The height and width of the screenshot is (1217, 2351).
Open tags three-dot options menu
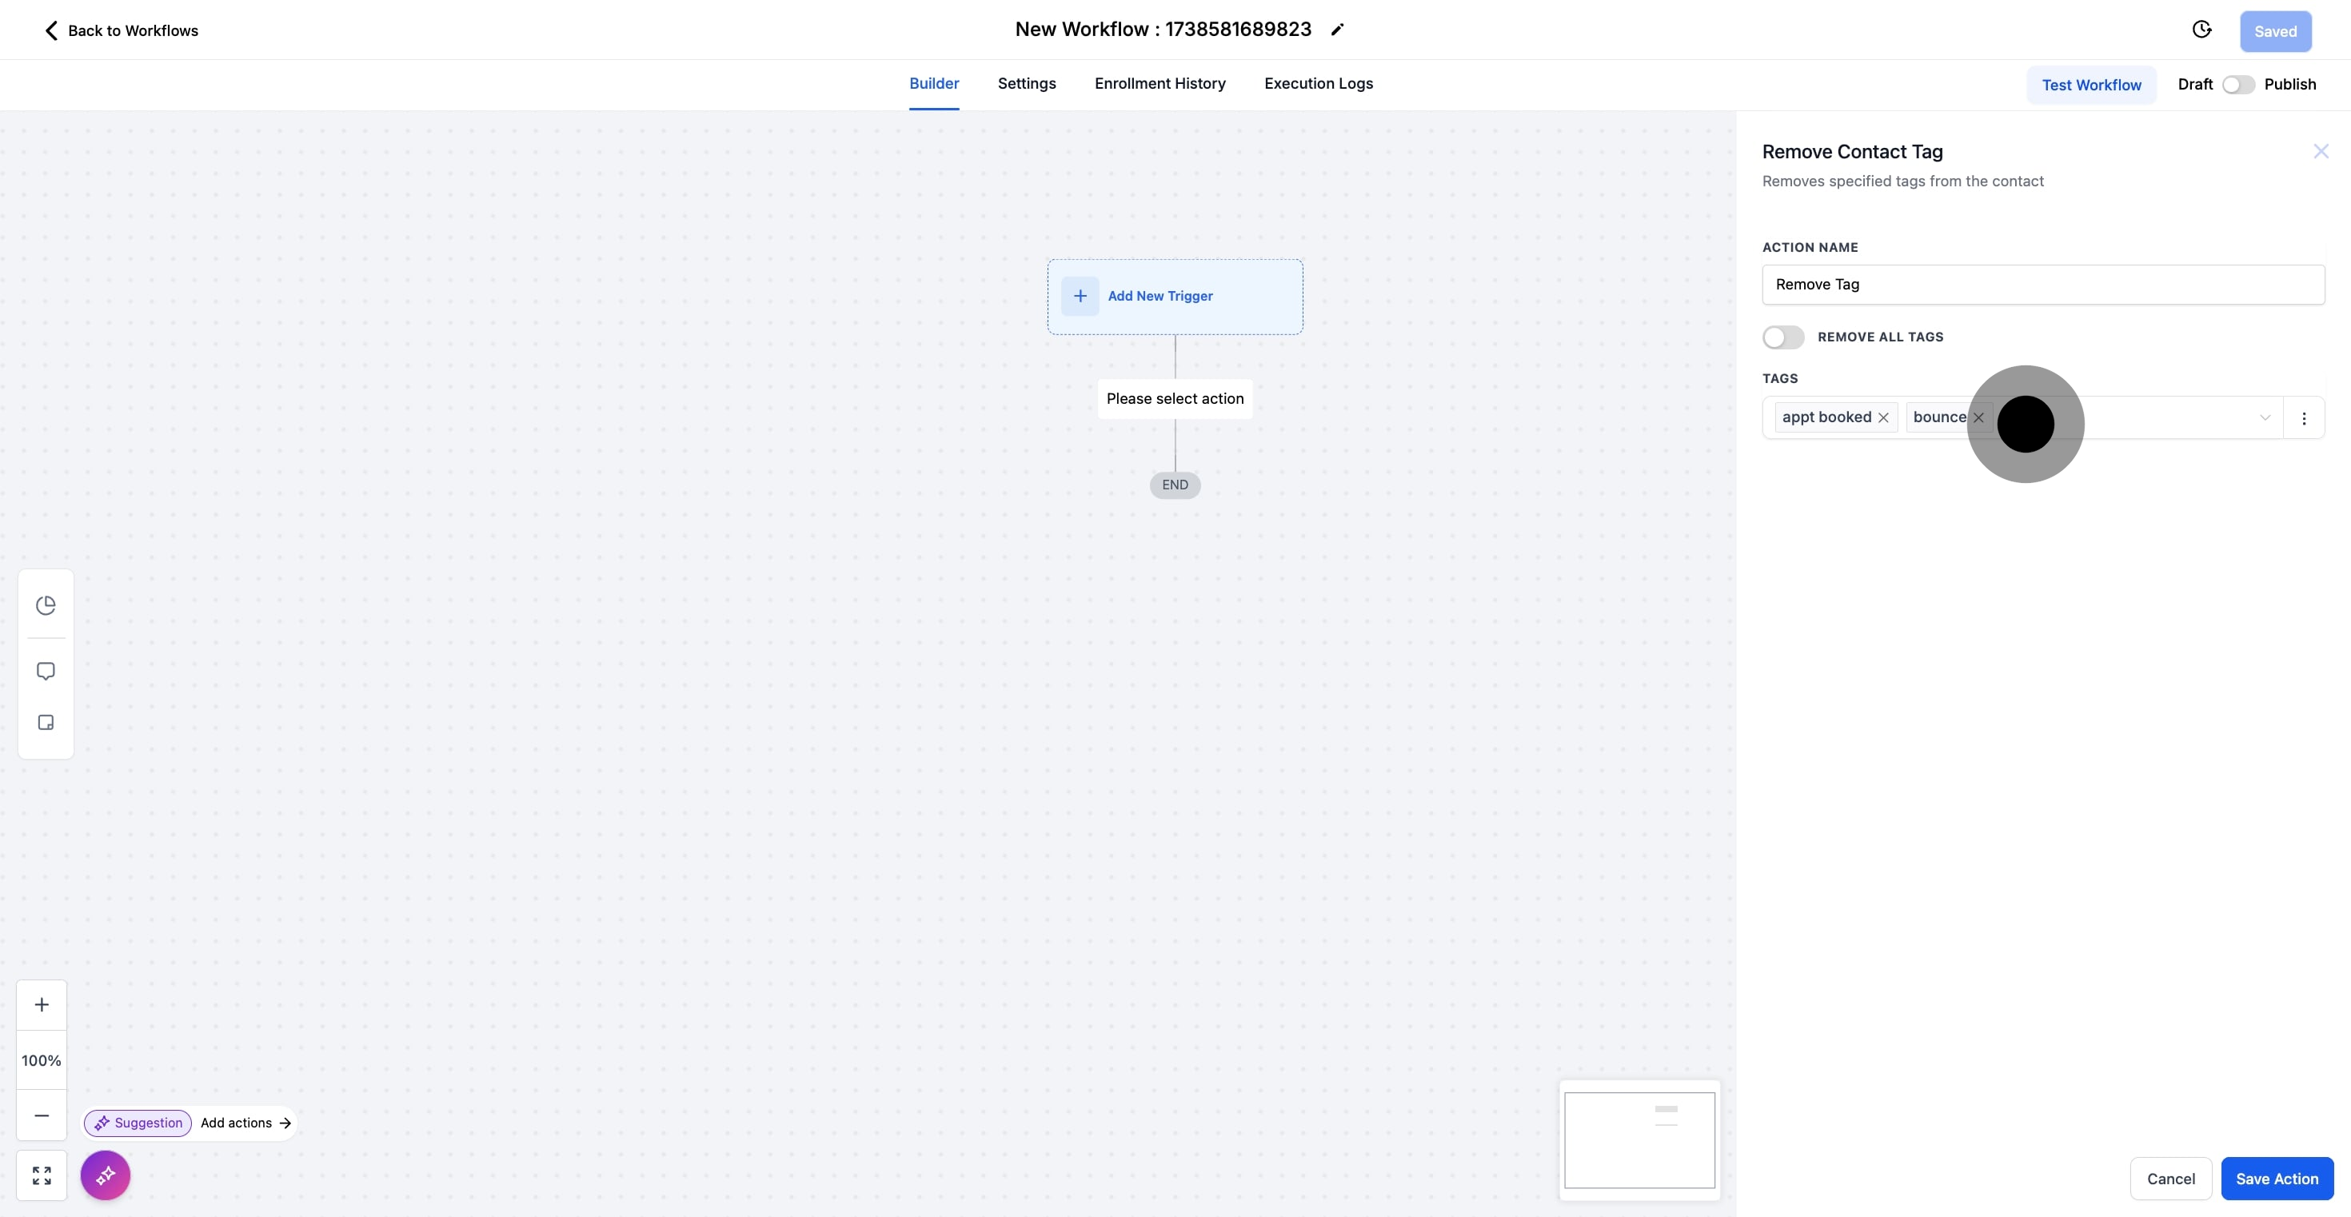tap(2304, 419)
